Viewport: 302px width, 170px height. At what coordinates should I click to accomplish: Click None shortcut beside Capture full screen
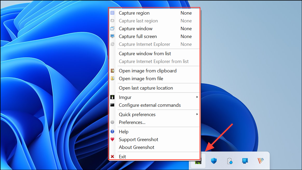(x=186, y=36)
